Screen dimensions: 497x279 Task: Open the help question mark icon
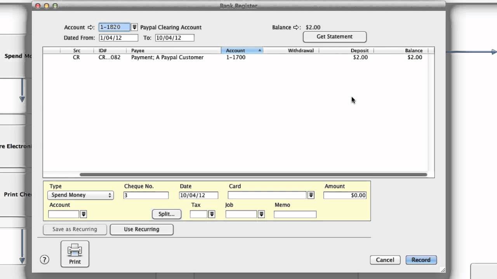tap(45, 260)
